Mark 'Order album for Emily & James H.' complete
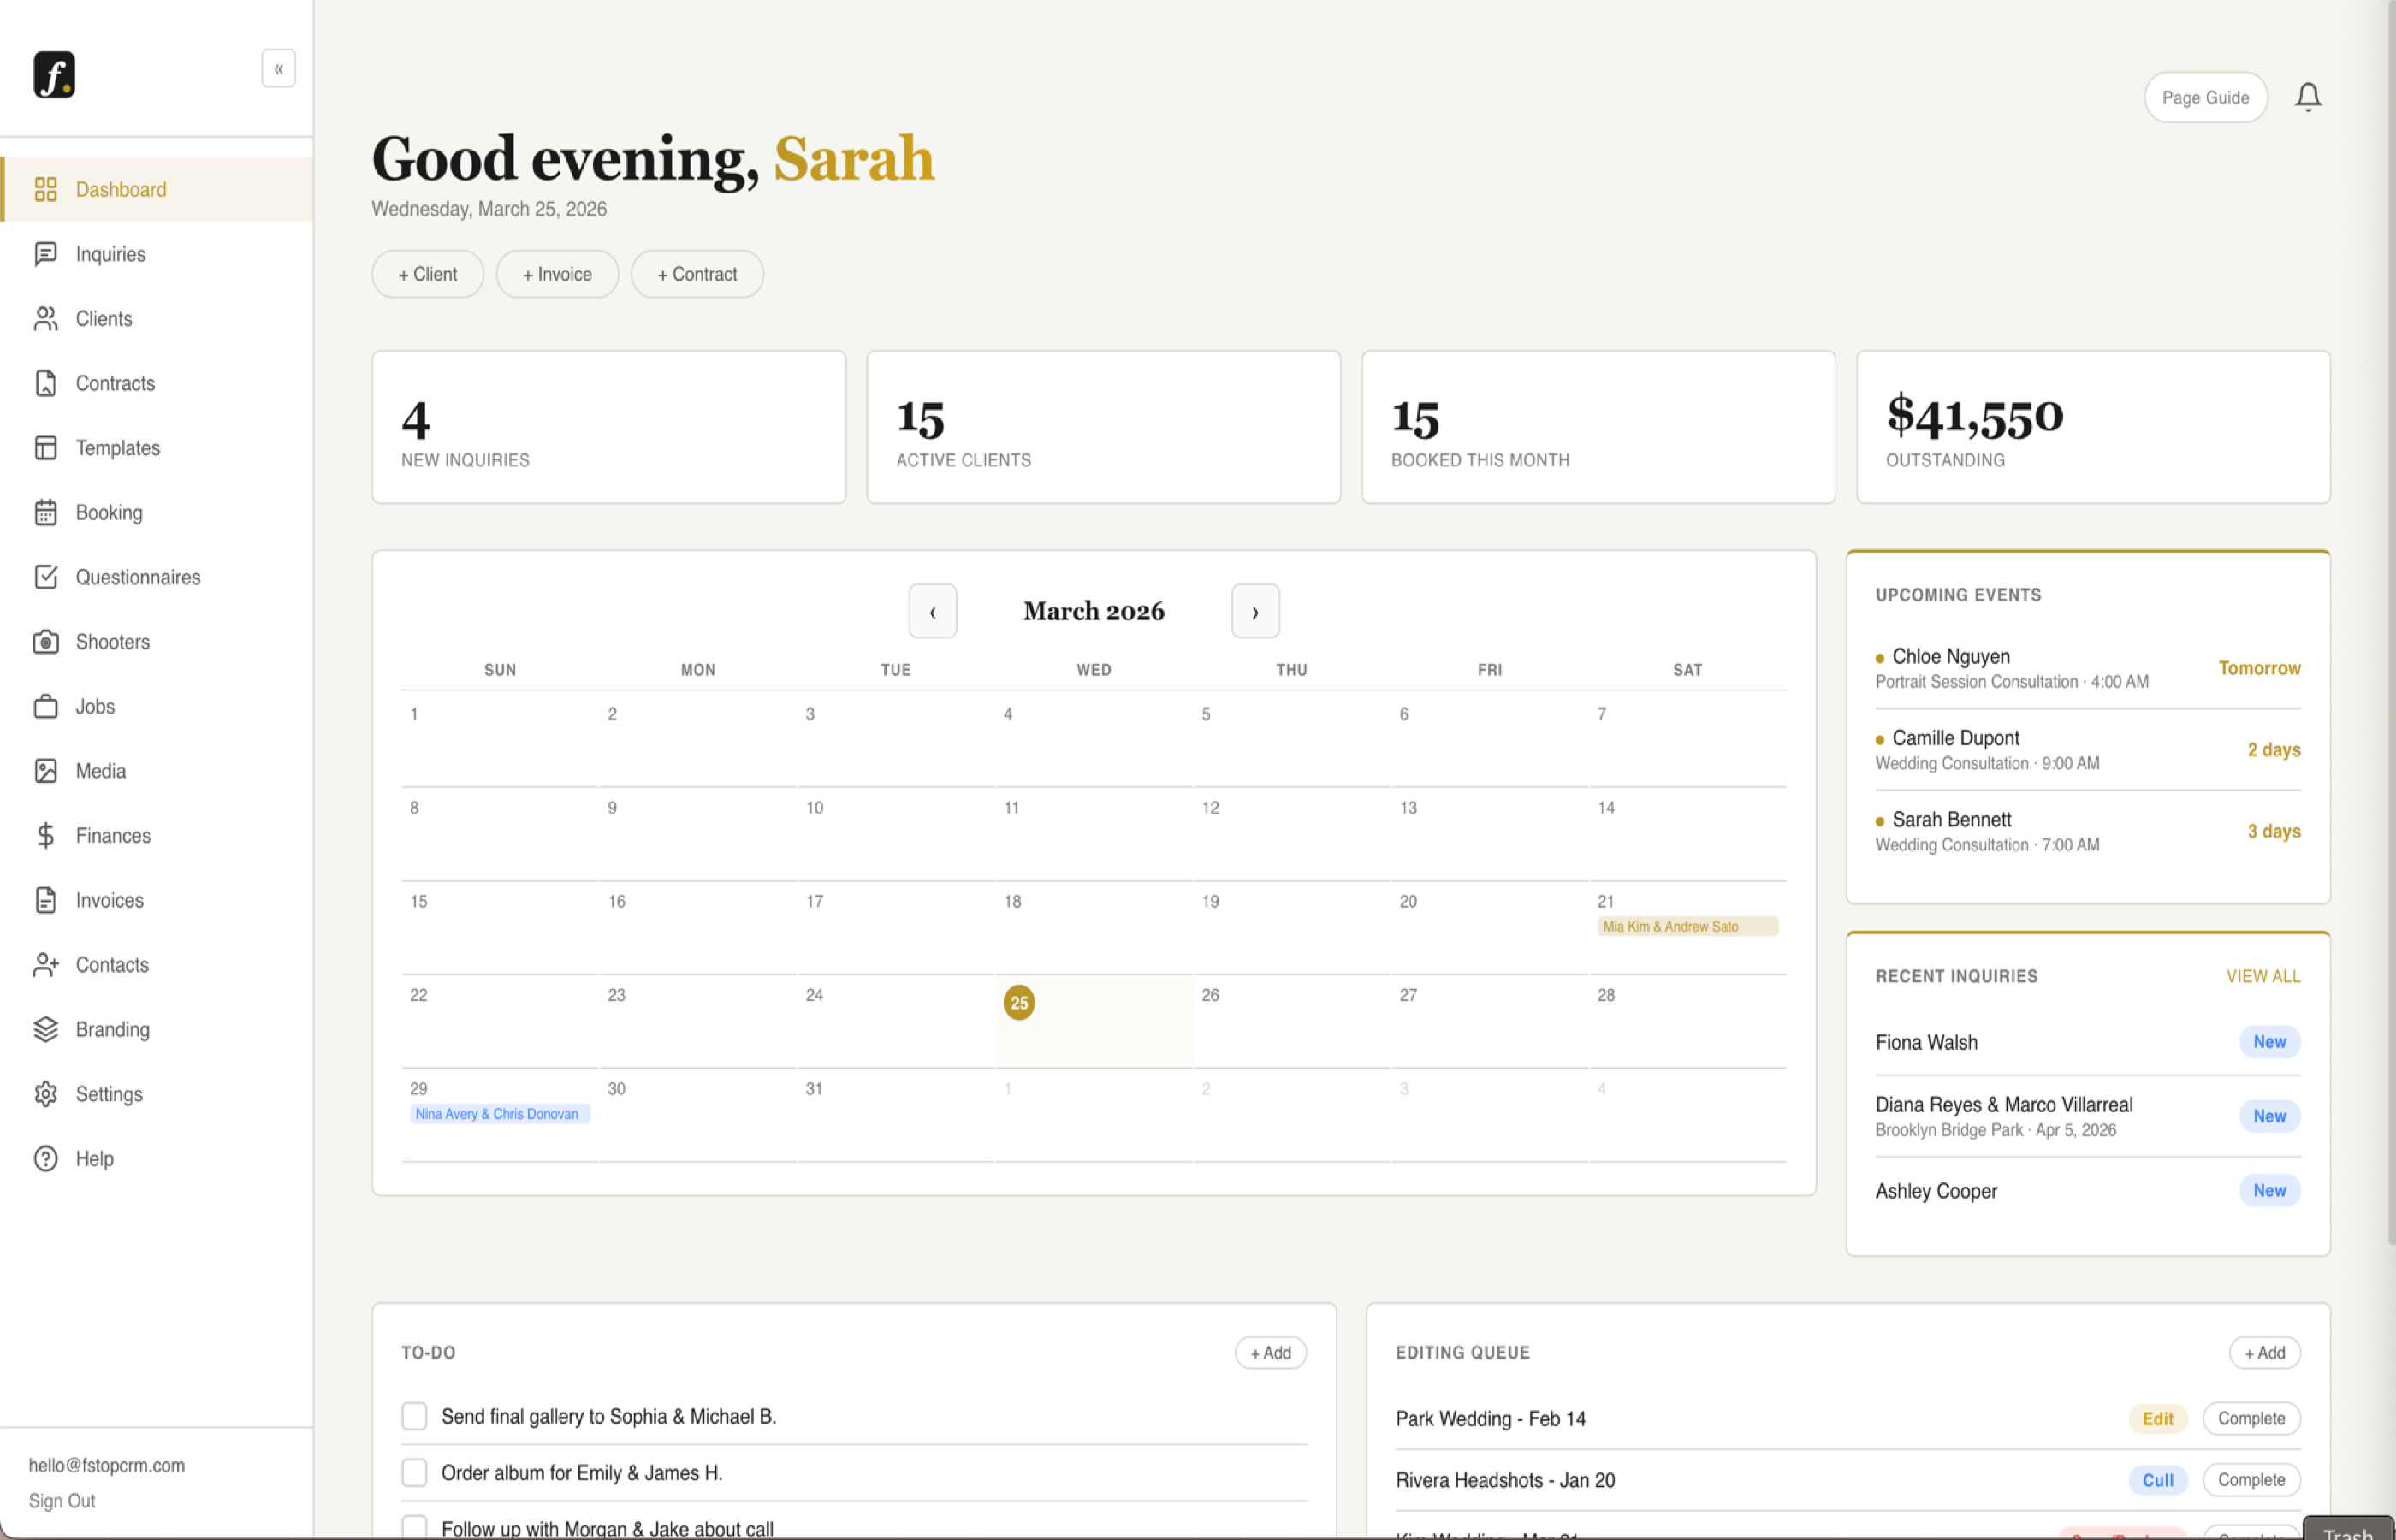 (413, 1472)
